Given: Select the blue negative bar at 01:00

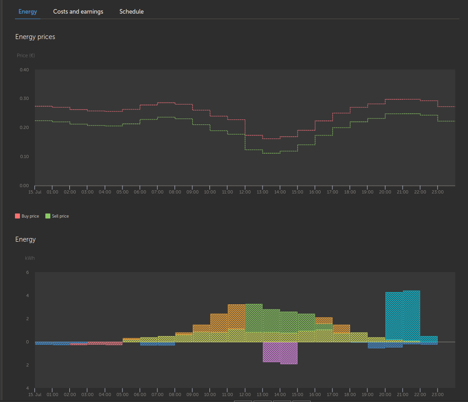Looking at the screenshot, I should (x=61, y=343).
